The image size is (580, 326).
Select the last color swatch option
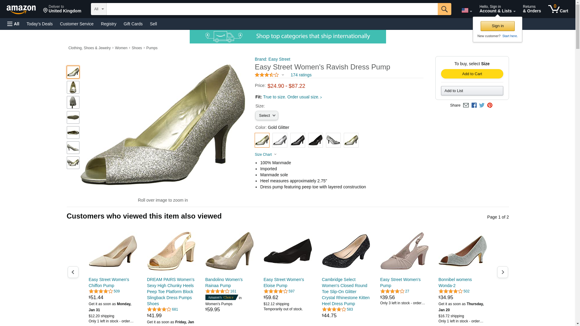click(351, 140)
